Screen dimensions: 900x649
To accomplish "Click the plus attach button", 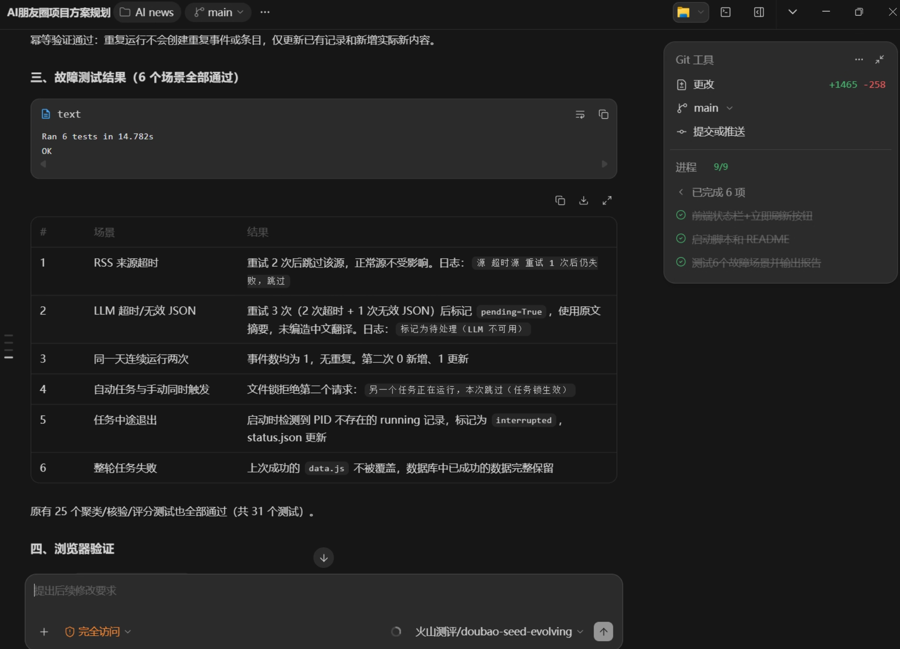I will pyautogui.click(x=44, y=632).
